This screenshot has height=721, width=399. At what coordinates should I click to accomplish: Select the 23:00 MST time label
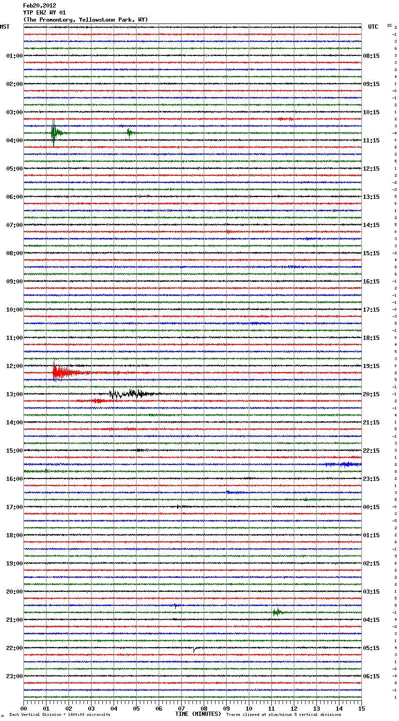coord(14,676)
